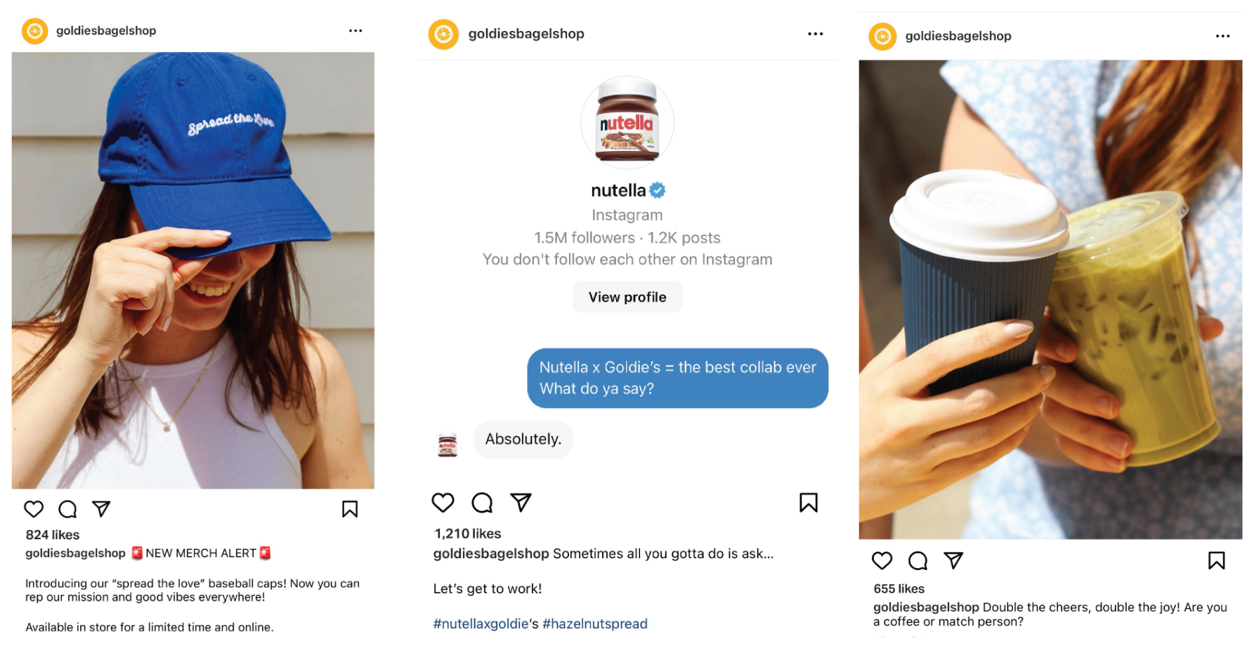1259x660 pixels.
Task: Open more options on coffee post
Action: point(1223,36)
